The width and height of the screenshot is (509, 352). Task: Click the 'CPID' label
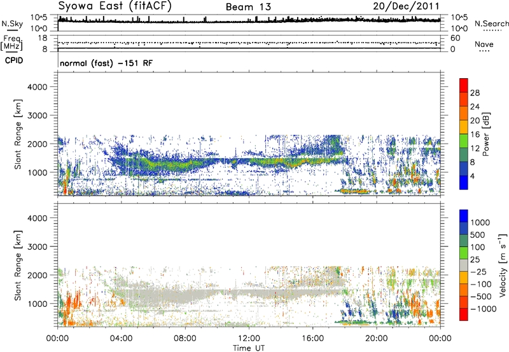click(14, 60)
